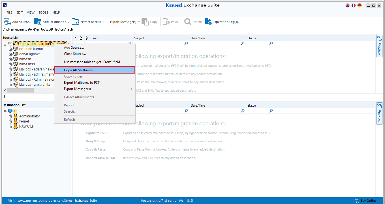Click the Date/Time search magnifier in the destination pane

(243, 111)
